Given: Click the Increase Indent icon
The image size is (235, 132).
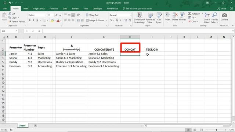Looking at the screenshot, I should (x=82, y=21).
